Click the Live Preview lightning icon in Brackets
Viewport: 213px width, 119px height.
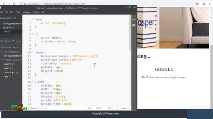134,20
